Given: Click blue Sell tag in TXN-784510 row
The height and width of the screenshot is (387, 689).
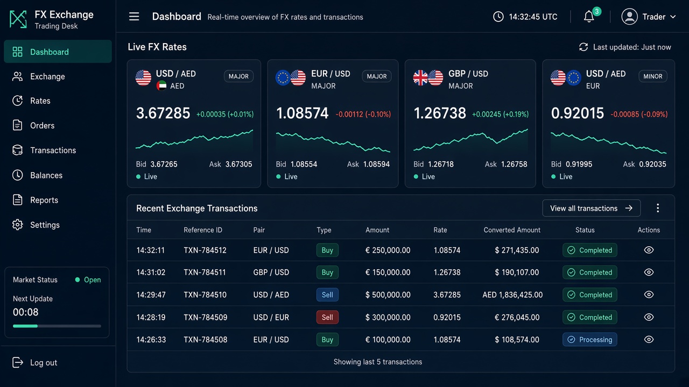Looking at the screenshot, I should click(x=327, y=295).
